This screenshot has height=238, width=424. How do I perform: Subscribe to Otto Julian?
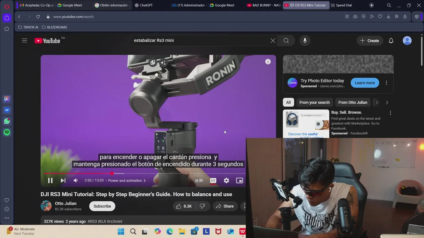pos(102,206)
